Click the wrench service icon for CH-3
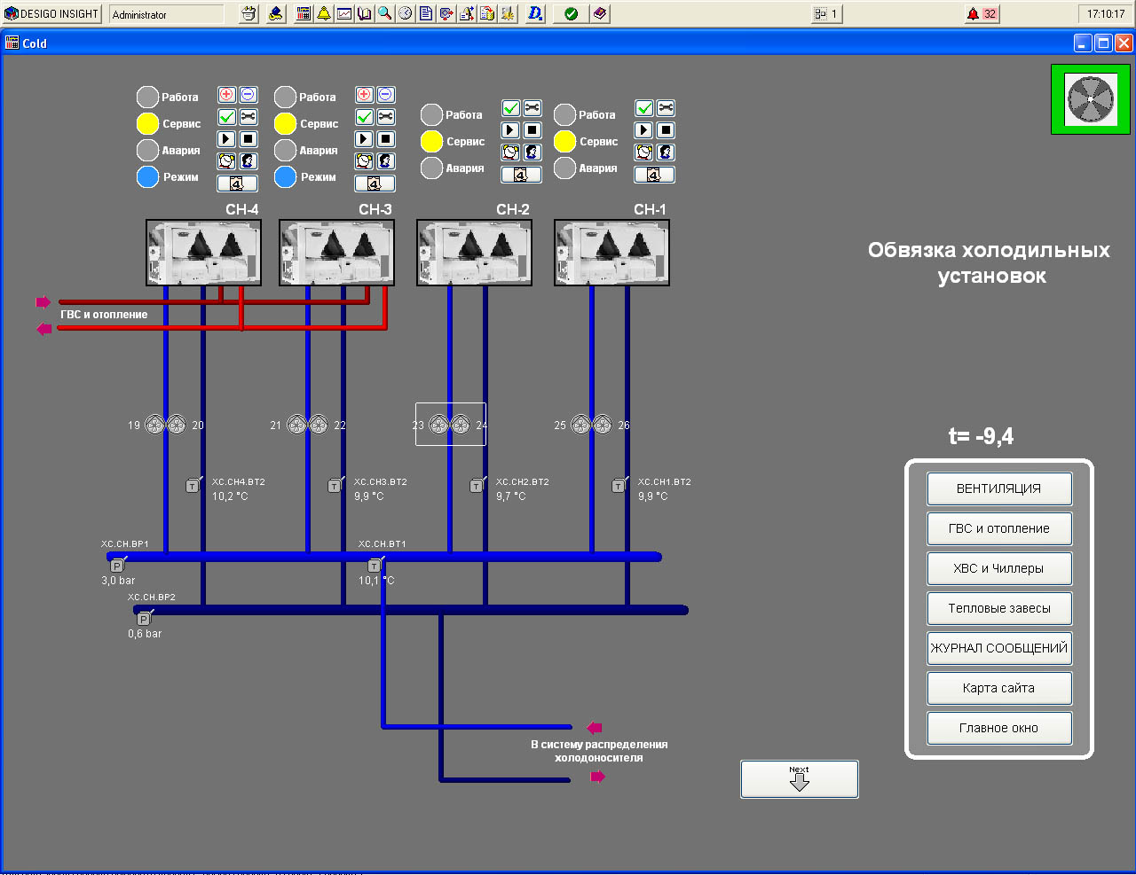This screenshot has height=875, width=1136. 386,117
